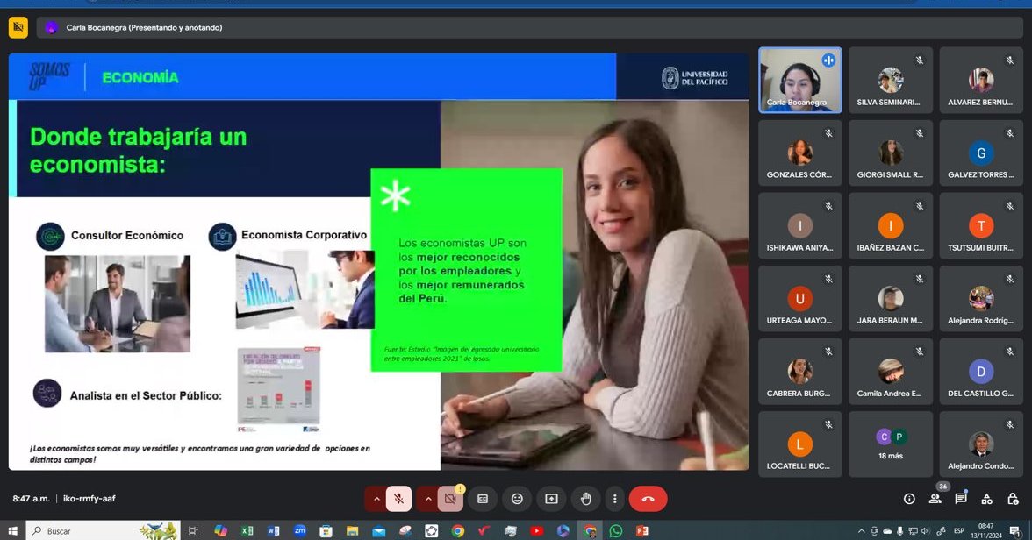Screen dimensions: 1032x540
Task: Open WhatsApp from the taskbar
Action: [x=615, y=531]
